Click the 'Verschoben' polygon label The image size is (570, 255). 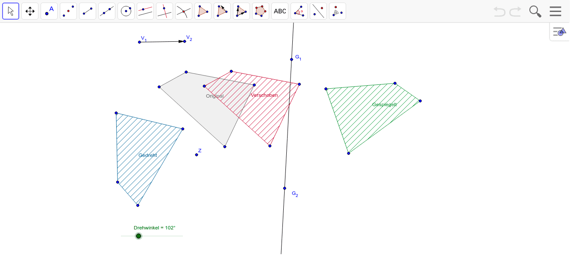[x=264, y=95]
